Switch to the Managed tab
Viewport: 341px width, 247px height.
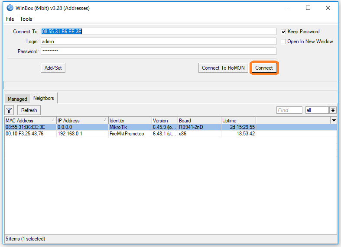click(17, 99)
